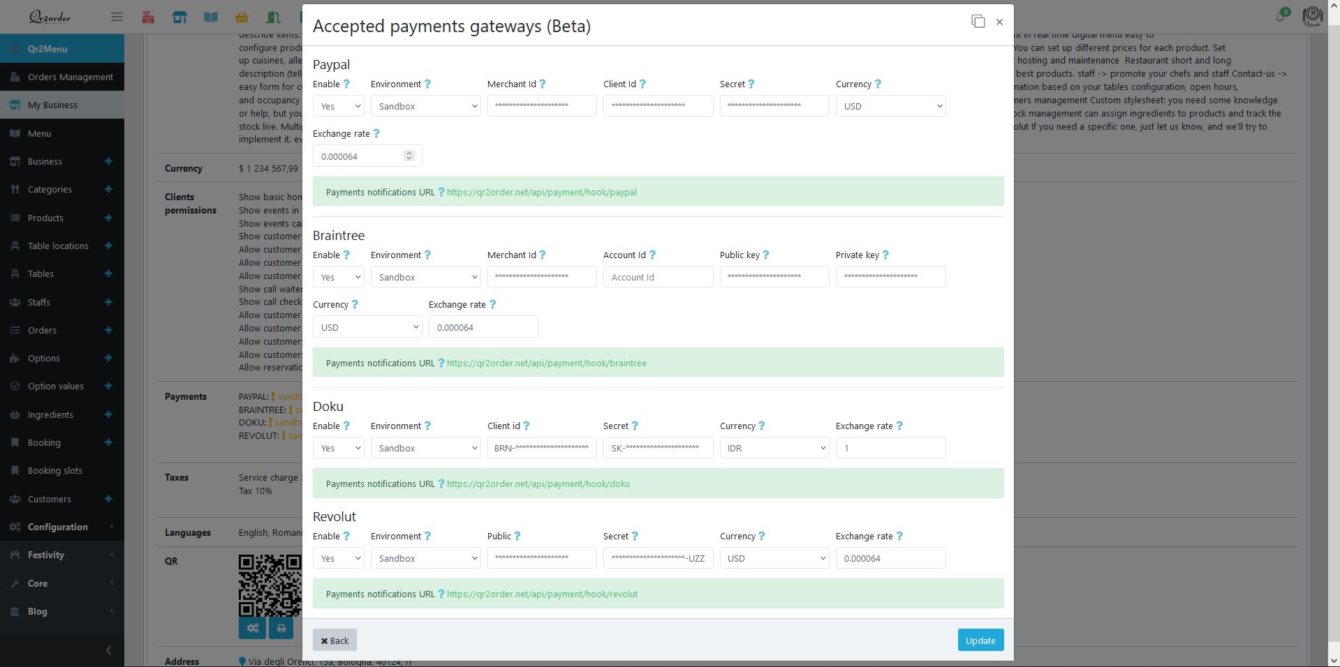The height and width of the screenshot is (667, 1340).
Task: Open the yellow shopping basket icon
Action: coord(242,17)
